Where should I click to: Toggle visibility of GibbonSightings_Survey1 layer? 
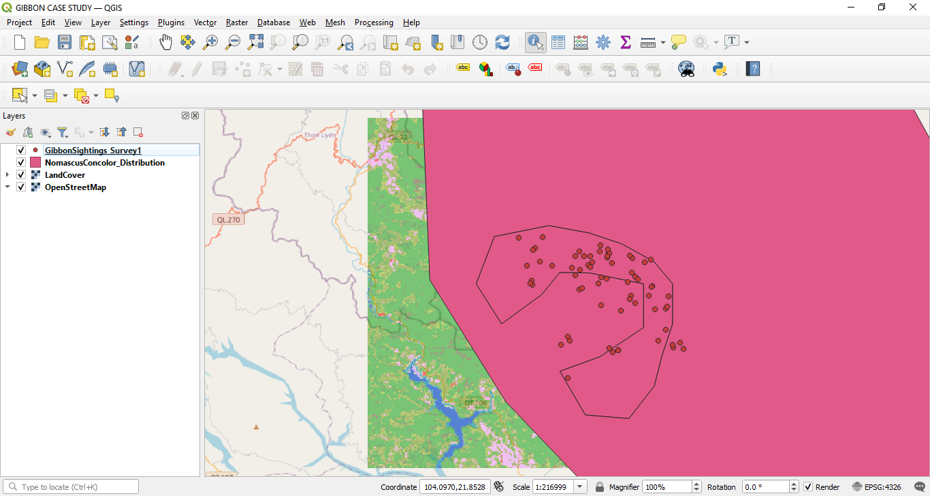click(21, 150)
